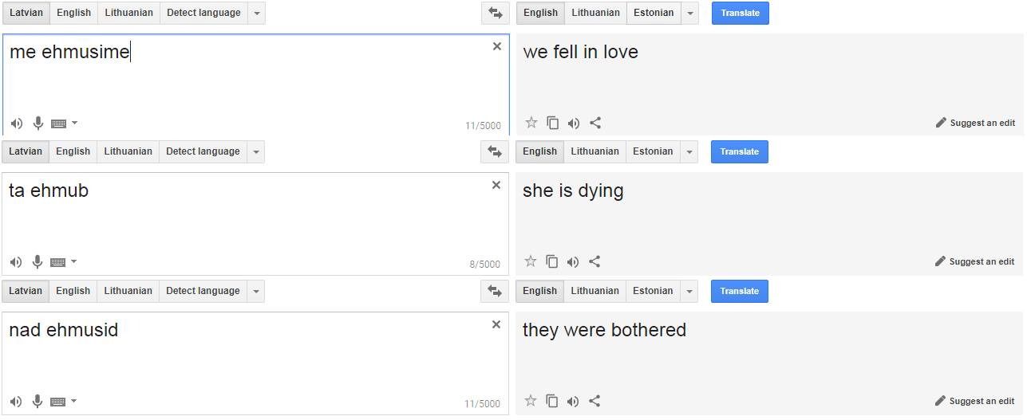Toggle Detect language above 'me ehmusime'
Viewport: 1027px width, 420px height.
pos(203,13)
